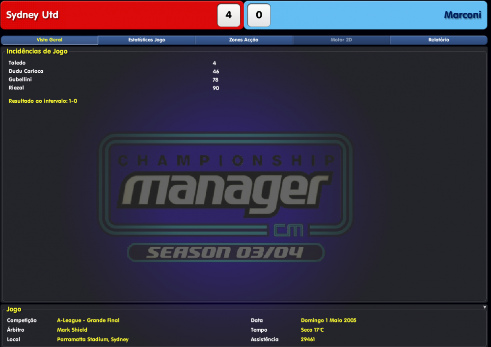Click the Incidências de Jogo heading
Image resolution: width=491 pixels, height=347 pixels.
pyautogui.click(x=37, y=51)
